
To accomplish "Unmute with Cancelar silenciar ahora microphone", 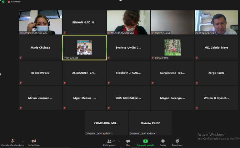I will pyautogui.click(x=12, y=142).
